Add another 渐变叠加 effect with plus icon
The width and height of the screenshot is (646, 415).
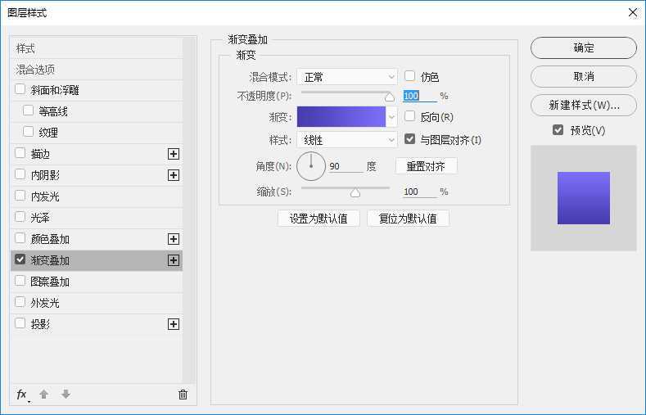point(174,260)
